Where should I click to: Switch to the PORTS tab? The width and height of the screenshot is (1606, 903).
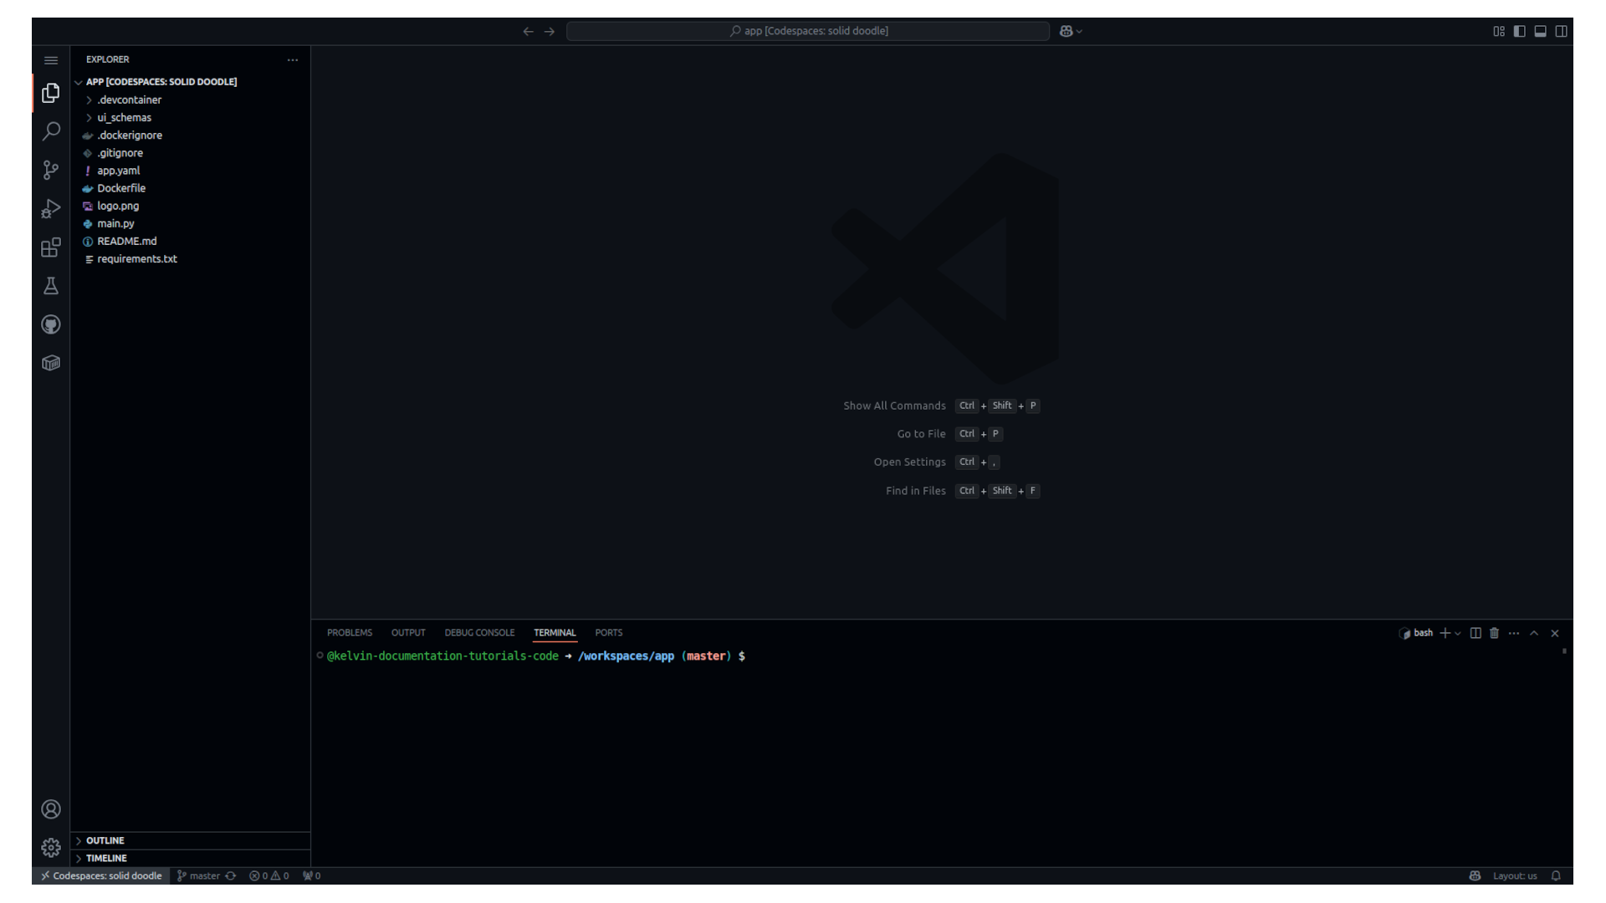coord(608,633)
